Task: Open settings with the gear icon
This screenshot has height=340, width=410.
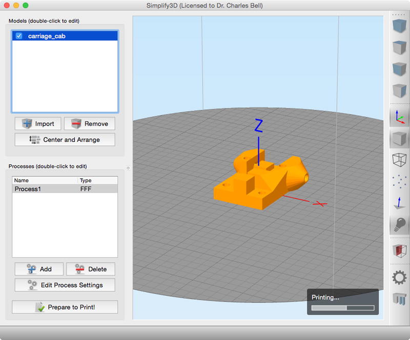Action: tap(399, 278)
